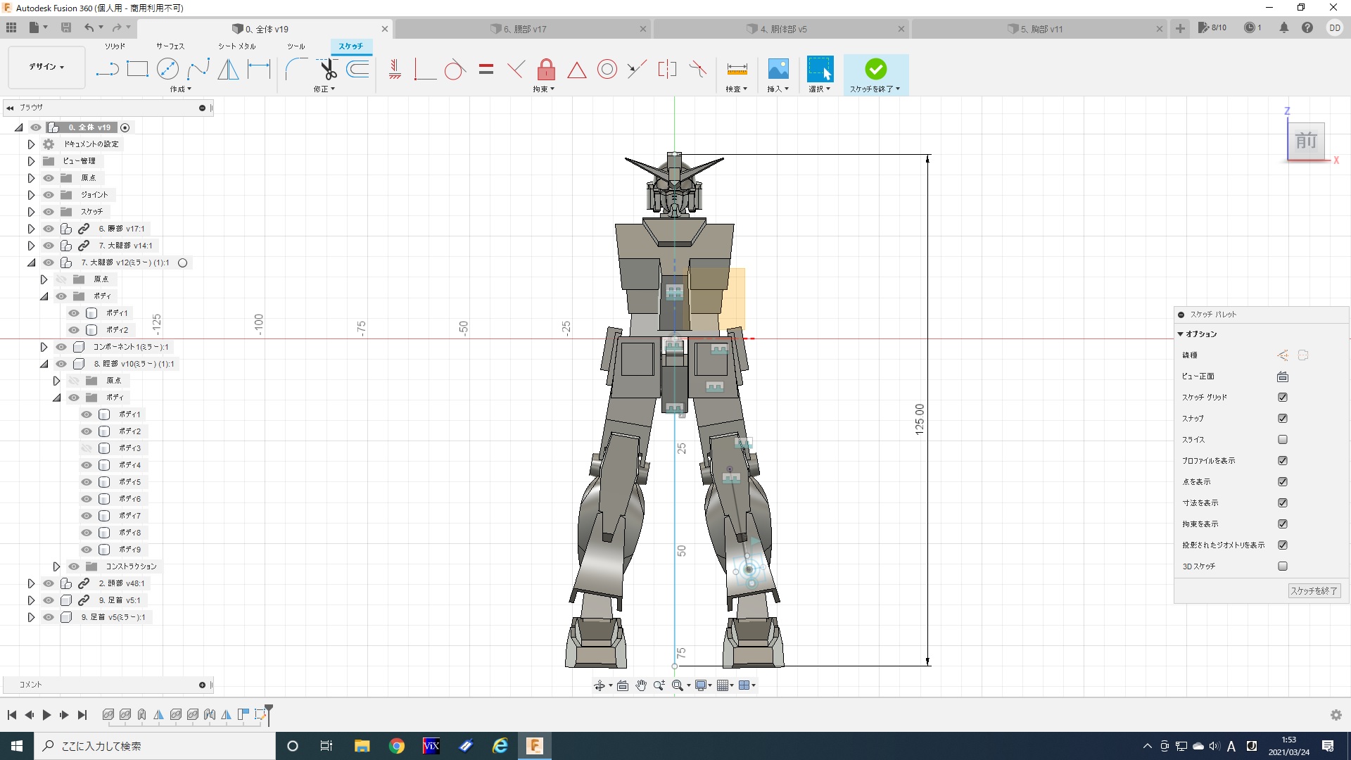Select the Concentric constraint icon
Screen dimensions: 1351x760
(607, 69)
